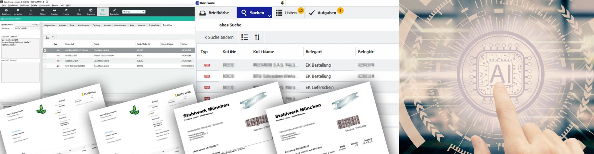Expand the Suchen tab dropdown chevron

(269, 15)
